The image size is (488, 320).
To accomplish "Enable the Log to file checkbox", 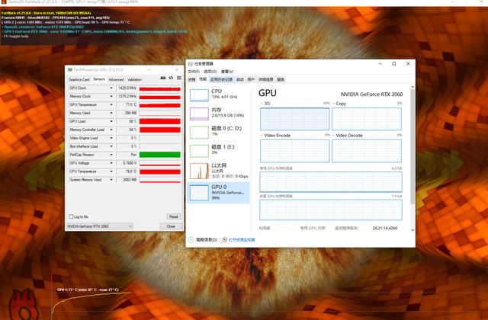I will click(71, 216).
